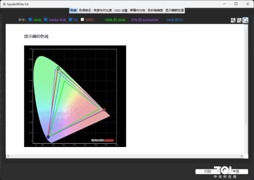The image size is (254, 180).
Task: Click the 关闭 close button at bottom
Action: [236, 171]
